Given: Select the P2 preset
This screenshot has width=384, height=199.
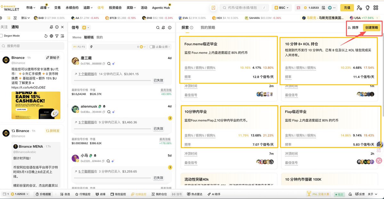Looking at the screenshot, I should pos(79,47).
